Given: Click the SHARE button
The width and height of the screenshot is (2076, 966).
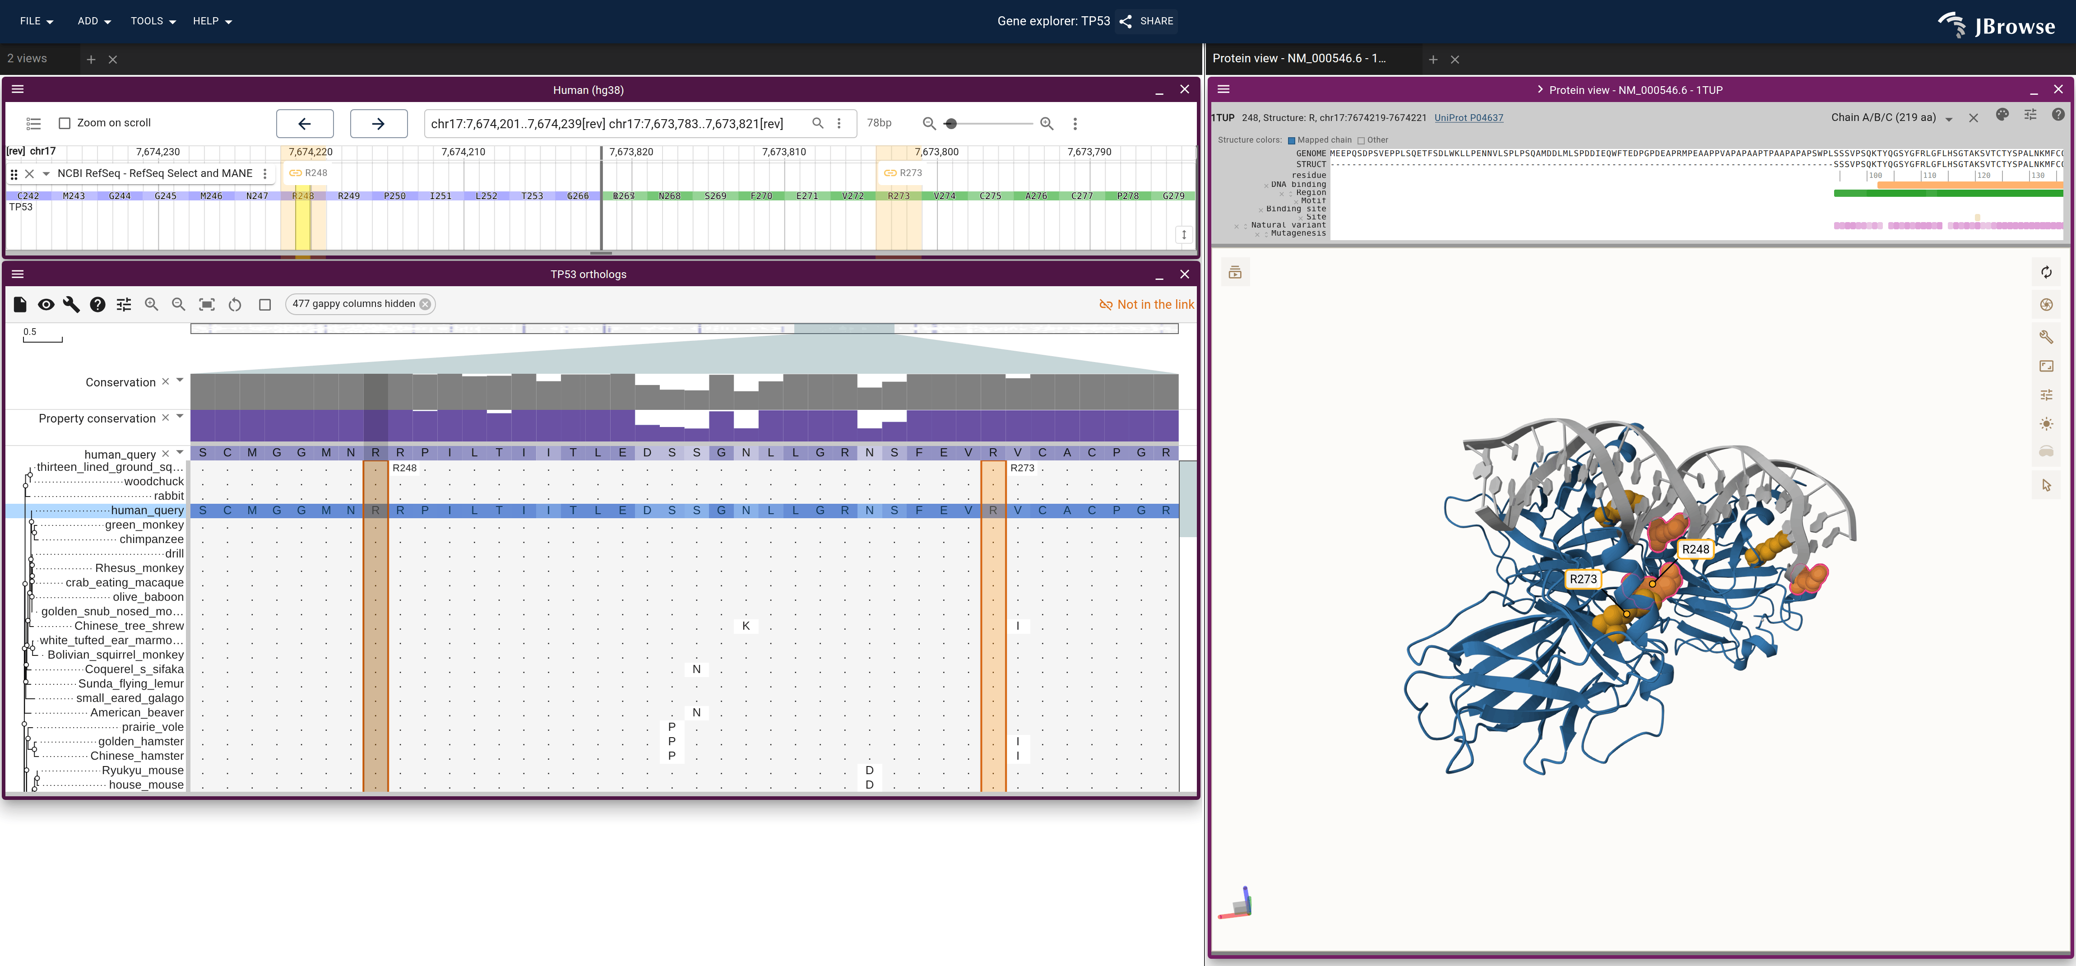Looking at the screenshot, I should tap(1147, 21).
